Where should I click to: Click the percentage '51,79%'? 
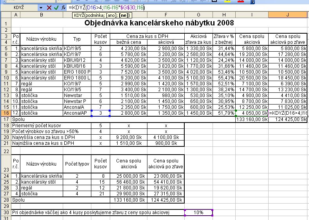(224, 113)
